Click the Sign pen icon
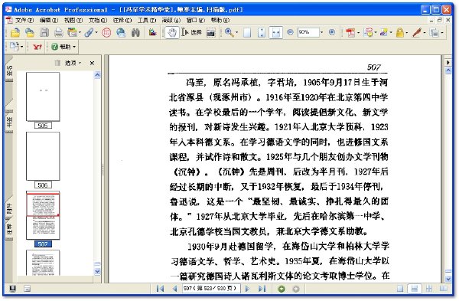459x301 pixels. click(417, 32)
